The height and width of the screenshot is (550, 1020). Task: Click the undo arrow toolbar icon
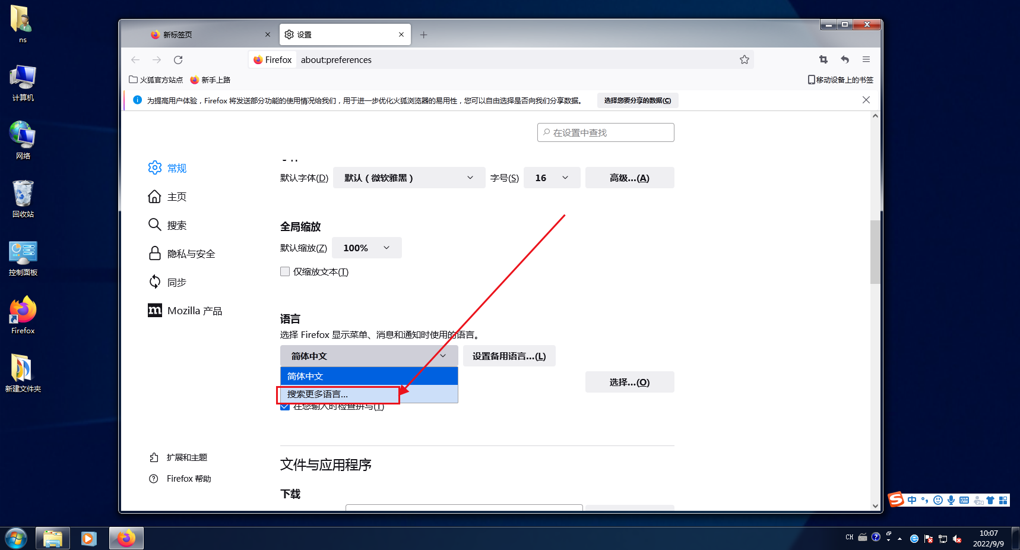[x=845, y=59]
